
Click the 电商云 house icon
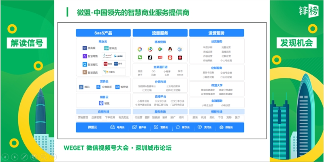pos(113,127)
